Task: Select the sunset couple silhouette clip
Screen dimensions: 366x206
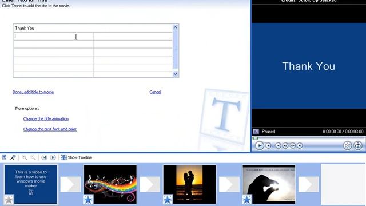Action: click(x=189, y=184)
